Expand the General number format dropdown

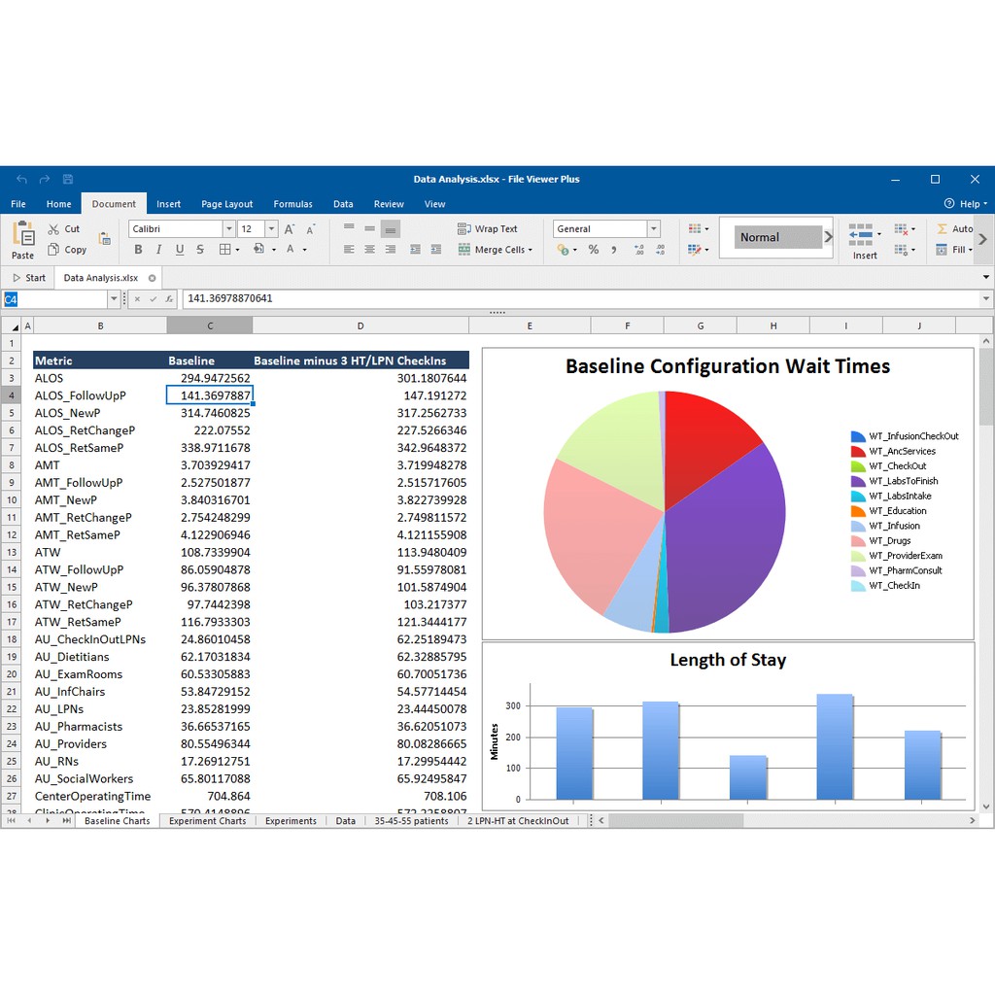click(654, 229)
